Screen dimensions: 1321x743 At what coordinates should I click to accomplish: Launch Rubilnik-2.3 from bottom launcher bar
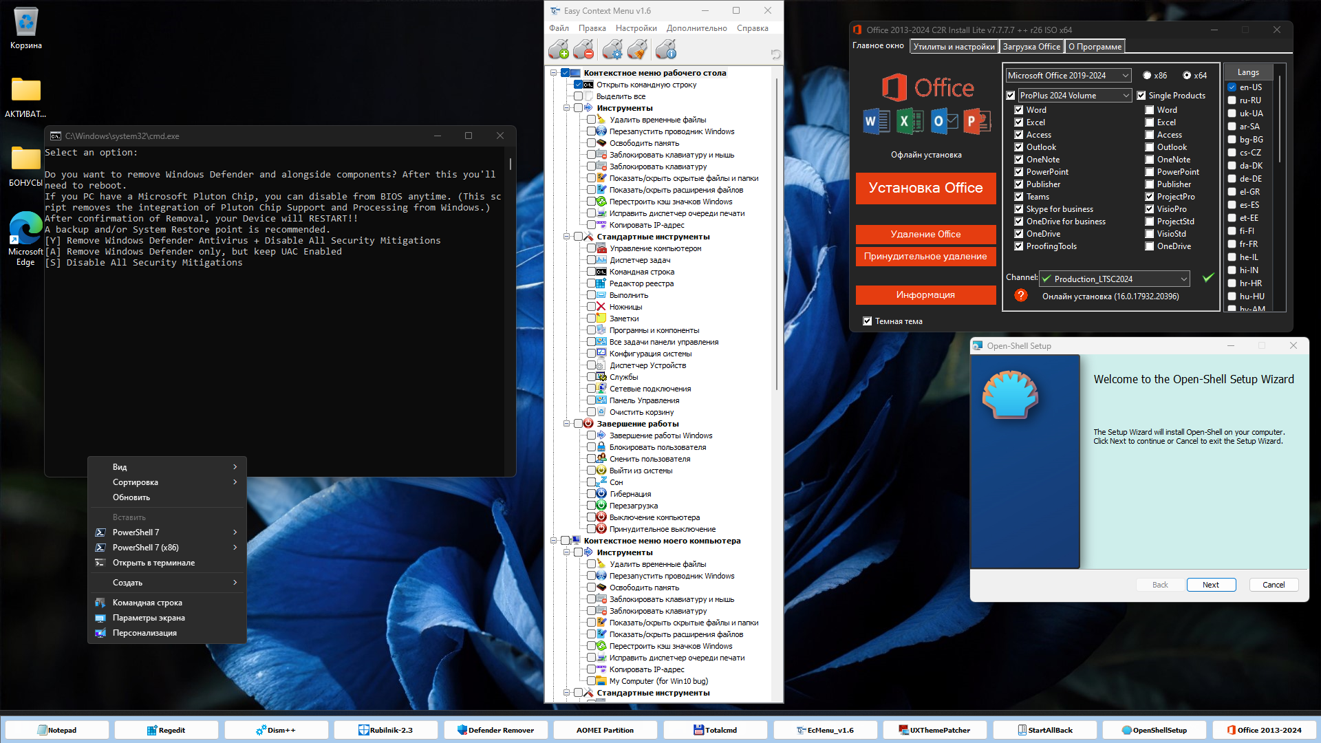[386, 730]
